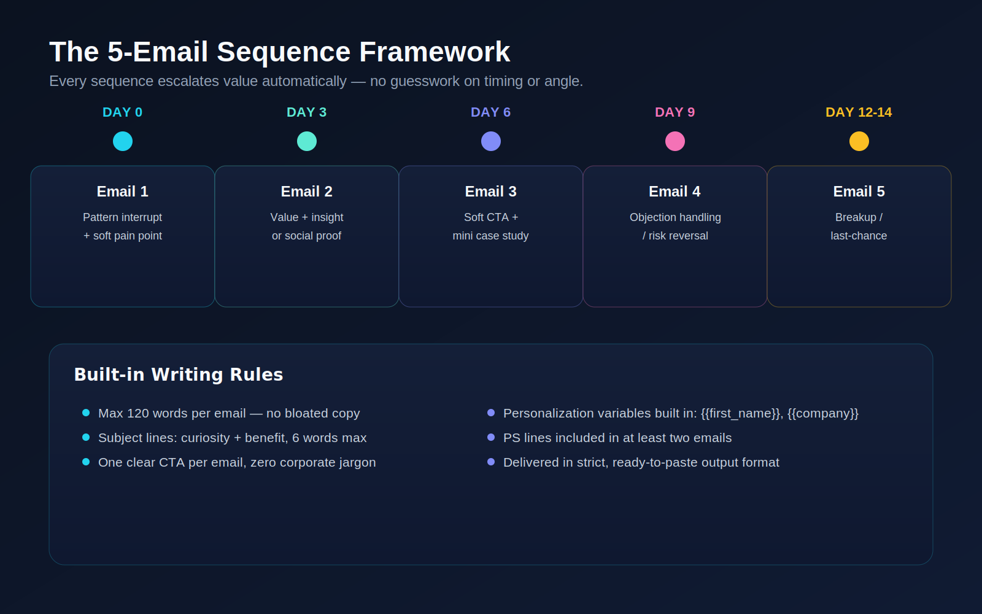The height and width of the screenshot is (614, 982).
Task: Select the DAY 6 label
Action: pyautogui.click(x=491, y=112)
